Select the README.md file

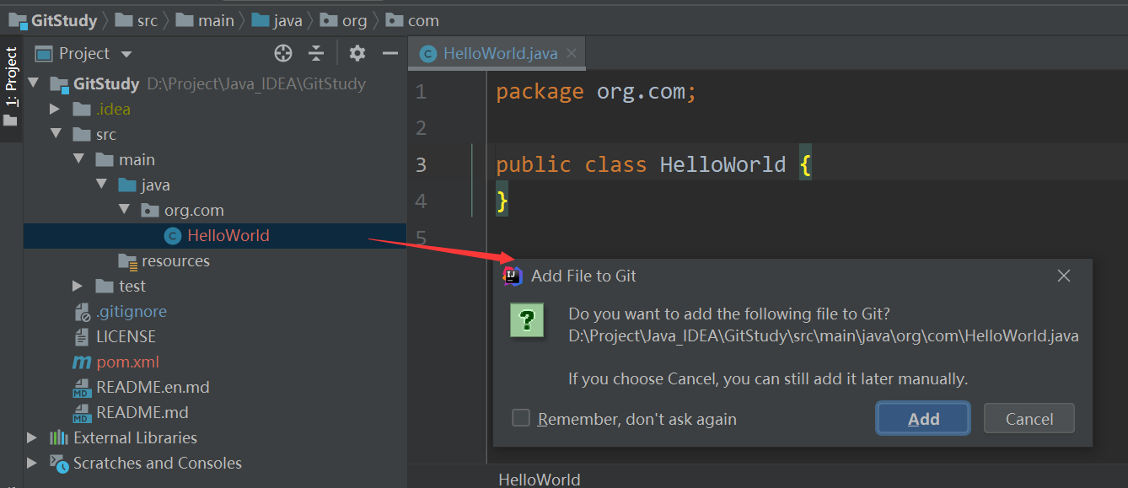pos(142,412)
